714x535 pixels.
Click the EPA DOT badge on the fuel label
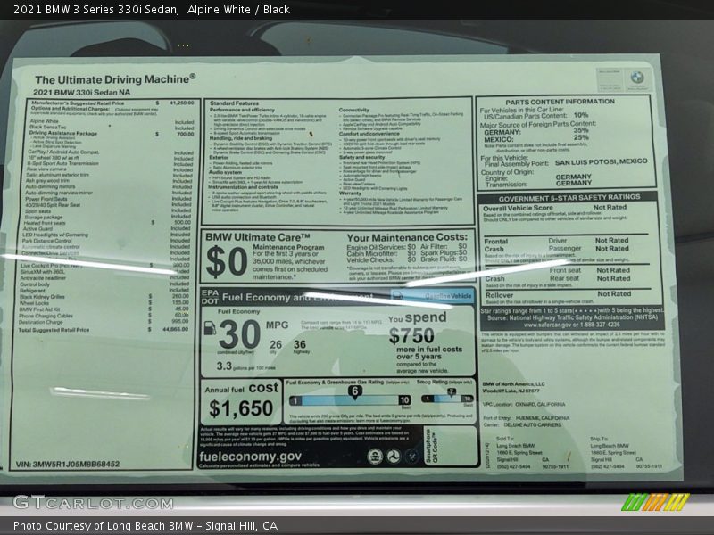(210, 297)
